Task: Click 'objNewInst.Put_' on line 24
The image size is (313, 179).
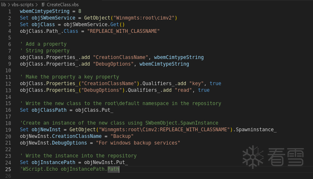Action: coord(106,162)
